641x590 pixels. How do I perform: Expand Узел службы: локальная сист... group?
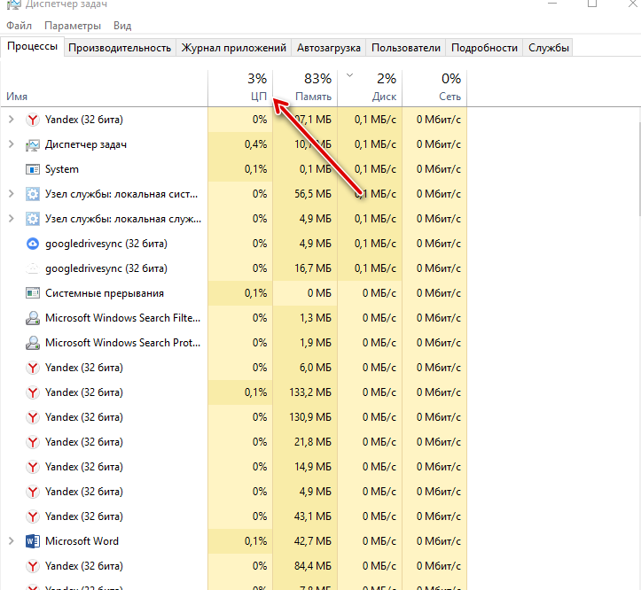click(12, 194)
